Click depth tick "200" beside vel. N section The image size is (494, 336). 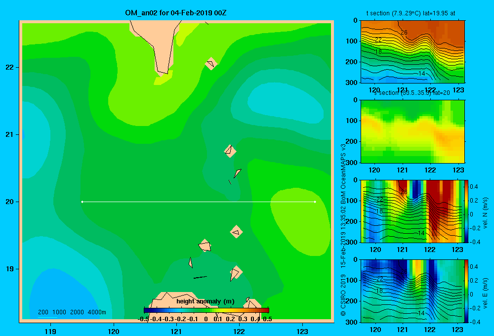point(352,221)
